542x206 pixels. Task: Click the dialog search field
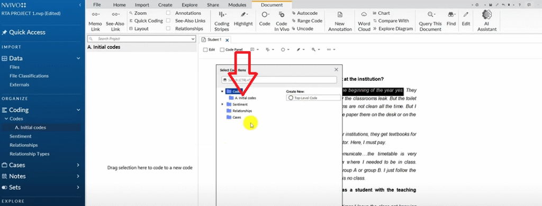279,80
